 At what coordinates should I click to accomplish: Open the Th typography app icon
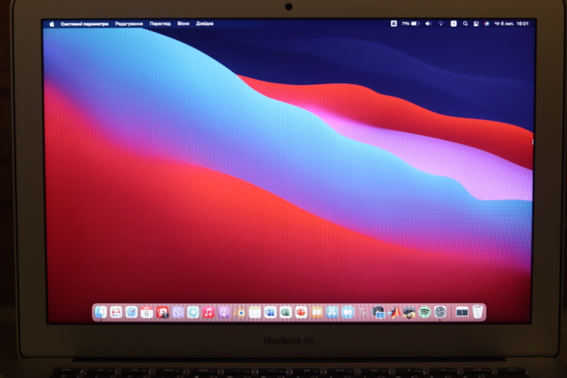363,312
